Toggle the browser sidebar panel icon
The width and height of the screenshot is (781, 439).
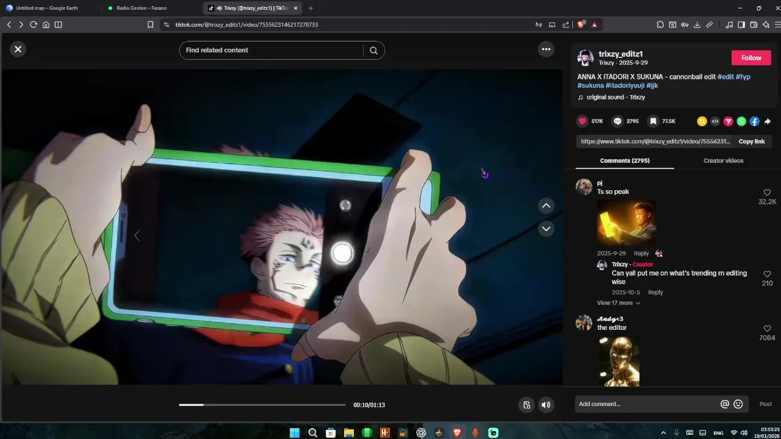(x=741, y=24)
